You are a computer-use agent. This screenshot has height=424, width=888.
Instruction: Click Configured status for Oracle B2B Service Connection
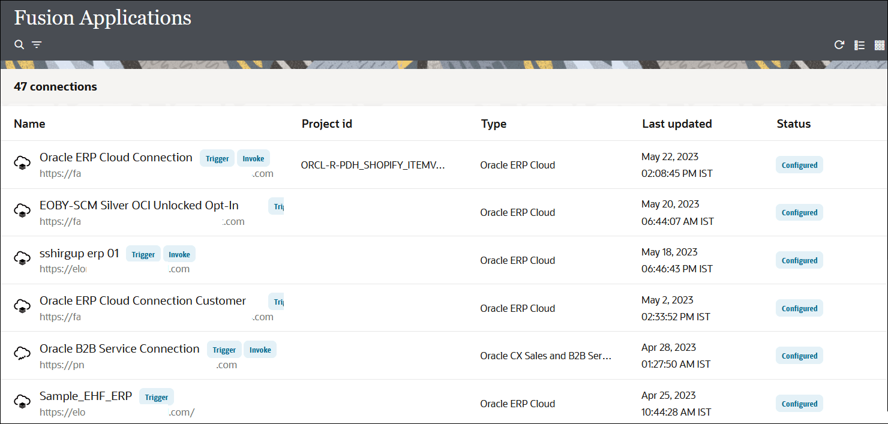799,356
